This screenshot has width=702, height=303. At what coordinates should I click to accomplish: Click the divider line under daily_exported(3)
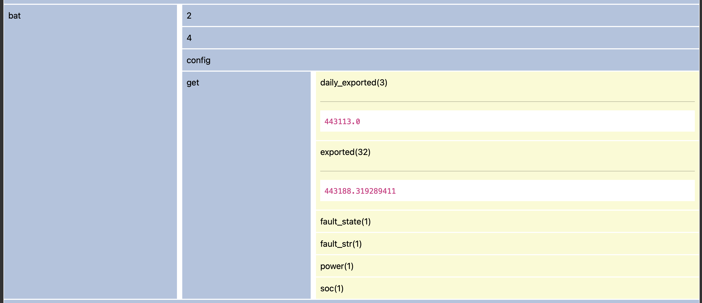[507, 102]
